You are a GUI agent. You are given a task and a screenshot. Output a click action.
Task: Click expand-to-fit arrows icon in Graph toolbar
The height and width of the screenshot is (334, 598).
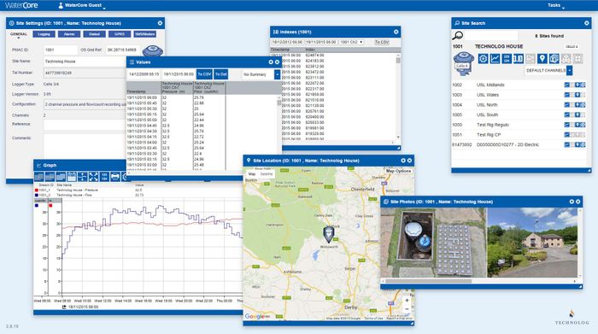[x=93, y=177]
